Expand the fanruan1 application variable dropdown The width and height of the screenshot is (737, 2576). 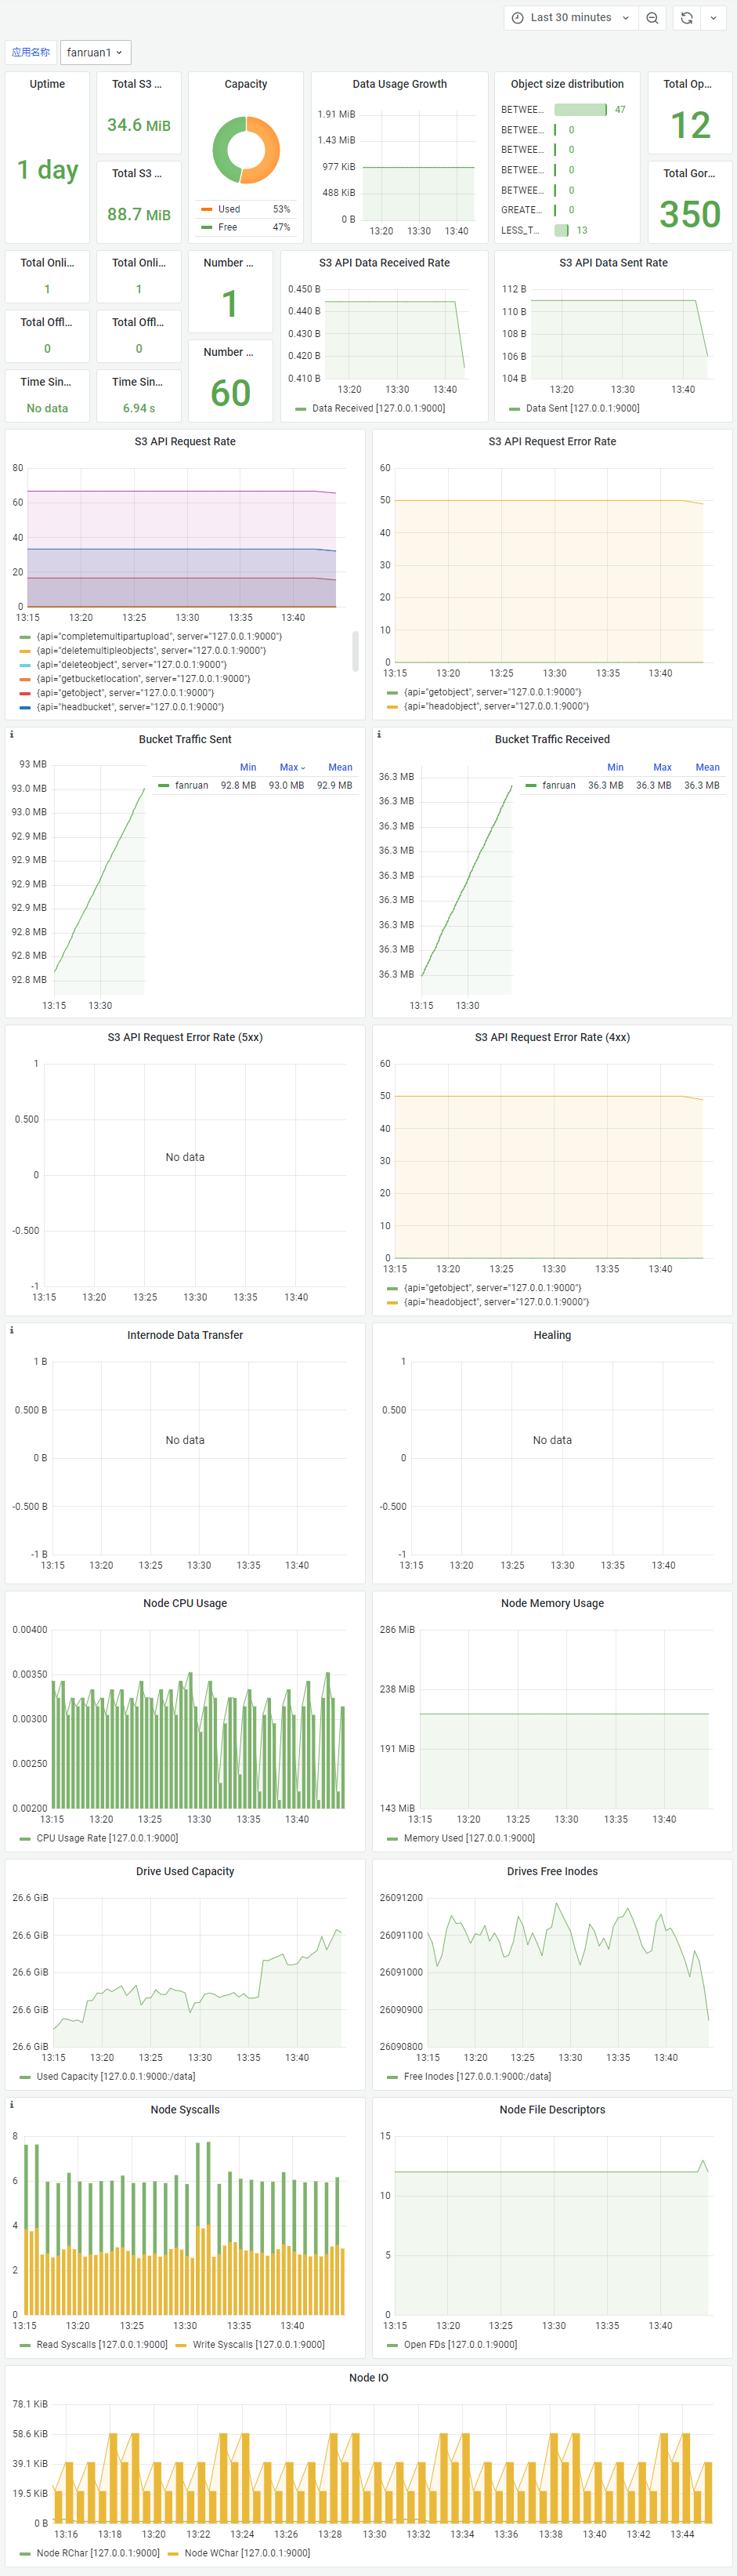pos(95,52)
